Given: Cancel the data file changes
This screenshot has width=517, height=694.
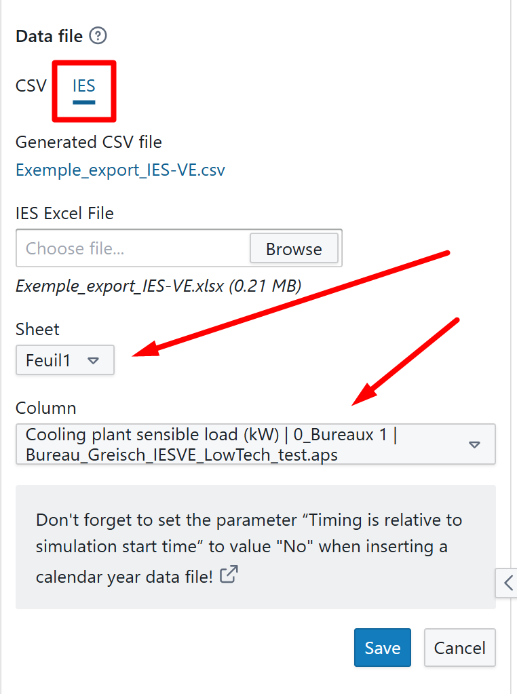Looking at the screenshot, I should pyautogui.click(x=459, y=647).
